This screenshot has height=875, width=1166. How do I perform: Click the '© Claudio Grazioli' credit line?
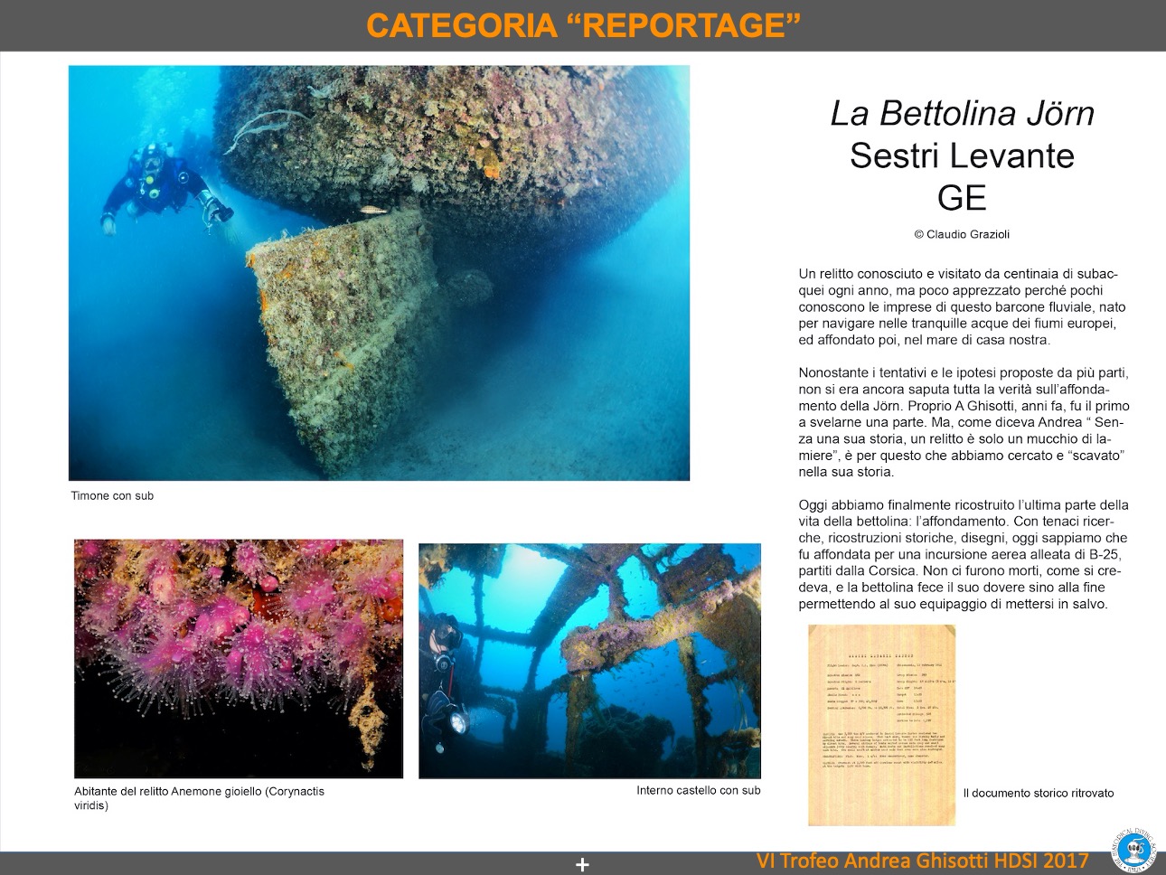962,234
